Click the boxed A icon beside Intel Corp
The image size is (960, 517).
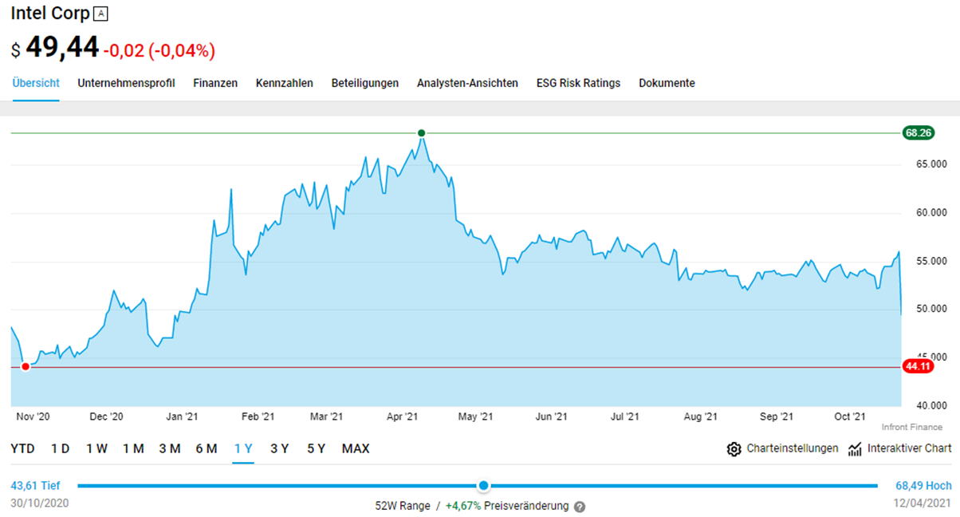(100, 14)
